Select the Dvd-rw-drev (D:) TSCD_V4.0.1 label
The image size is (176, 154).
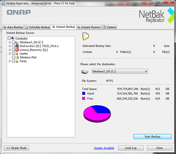coord(39,46)
